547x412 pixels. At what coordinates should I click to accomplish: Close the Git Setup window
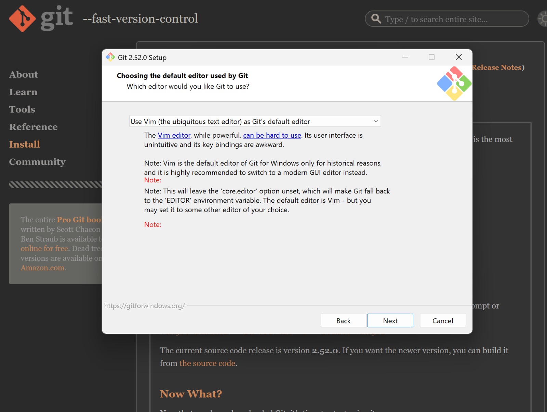[x=459, y=57]
